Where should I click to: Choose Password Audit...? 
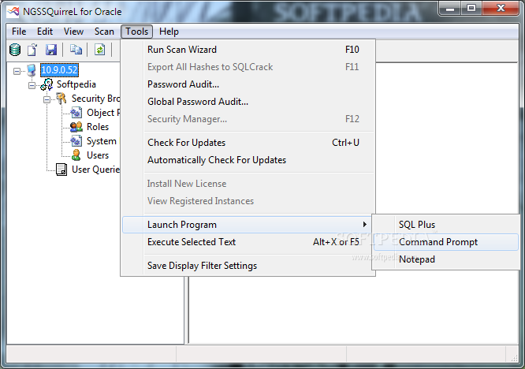[248, 84]
